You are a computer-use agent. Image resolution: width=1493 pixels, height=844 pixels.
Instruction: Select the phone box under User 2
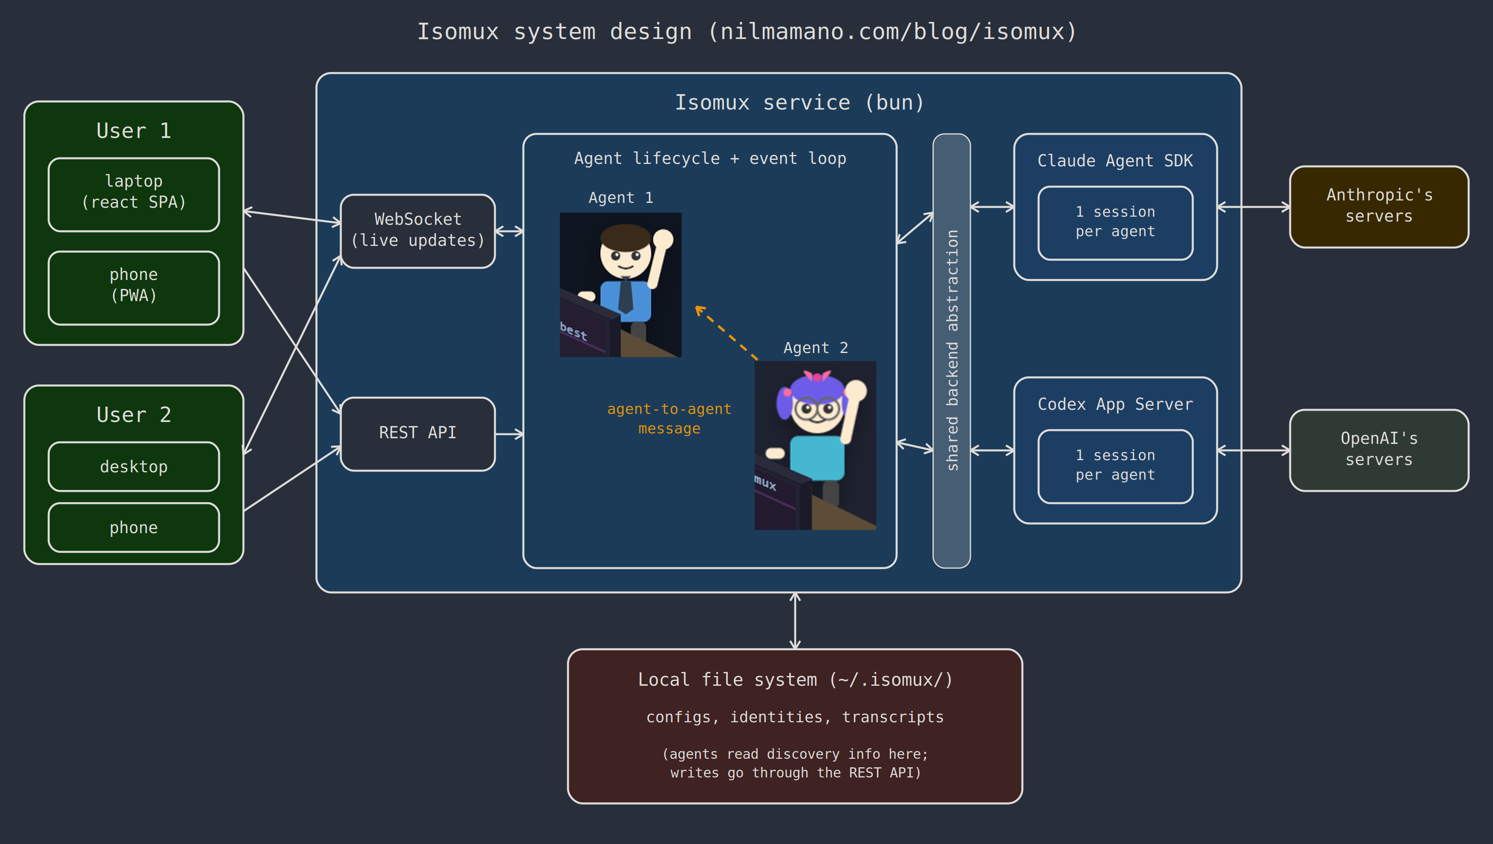pyautogui.click(x=134, y=527)
